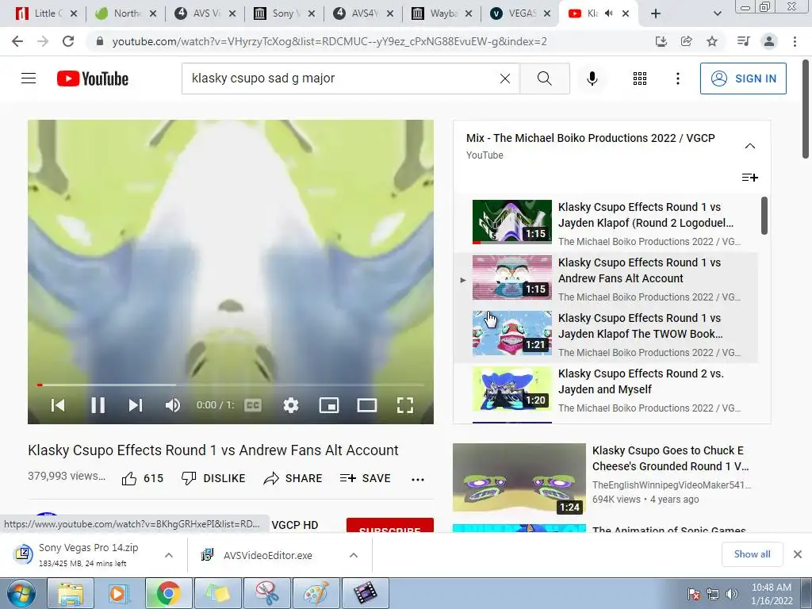Open the Chrome profile avatar
This screenshot has height=609, width=812.
pos(769,41)
